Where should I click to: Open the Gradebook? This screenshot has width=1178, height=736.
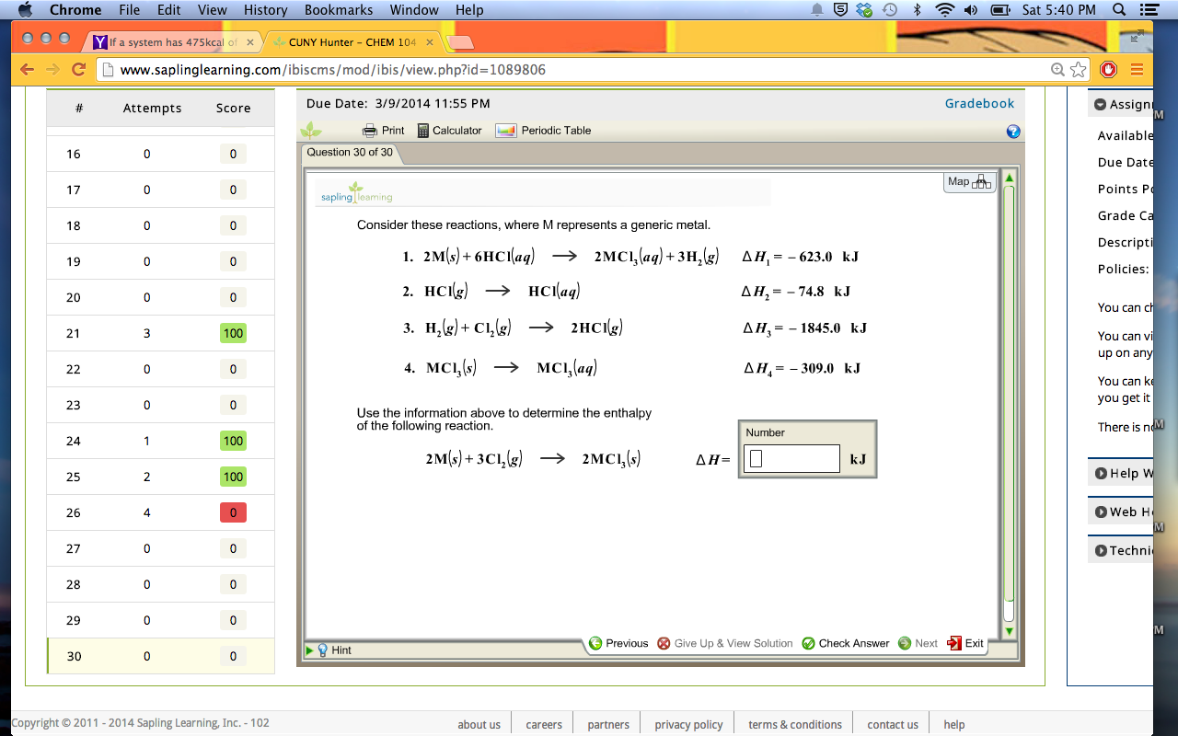978,104
